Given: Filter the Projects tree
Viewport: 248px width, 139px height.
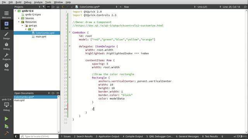Looking at the screenshot, I should point(44,7).
